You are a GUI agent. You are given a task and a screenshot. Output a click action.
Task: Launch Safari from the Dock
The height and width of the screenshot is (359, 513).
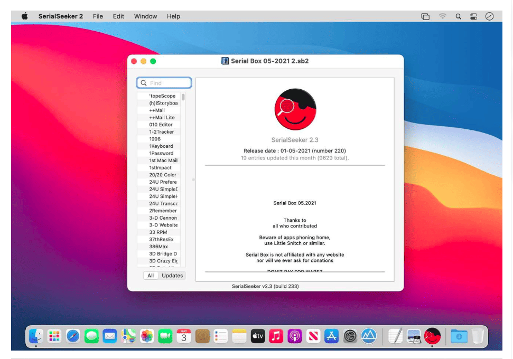tap(72, 336)
